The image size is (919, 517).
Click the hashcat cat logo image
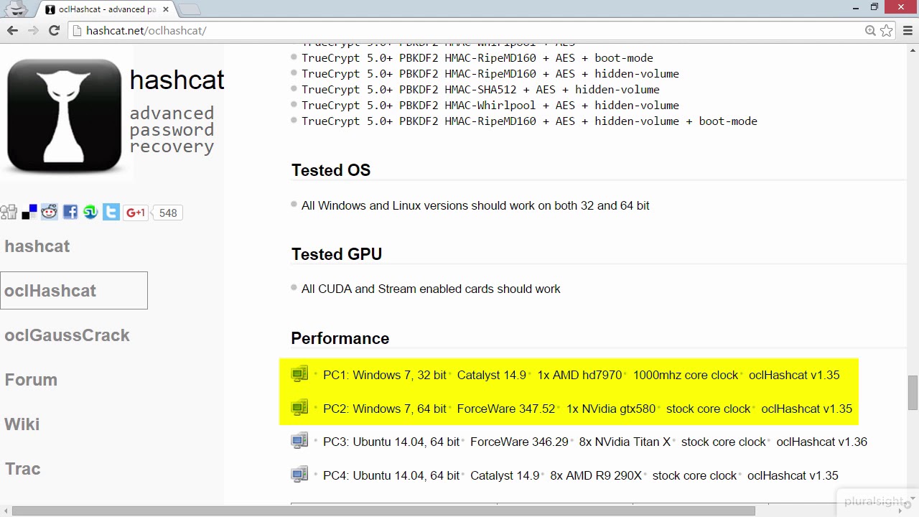[x=65, y=116]
